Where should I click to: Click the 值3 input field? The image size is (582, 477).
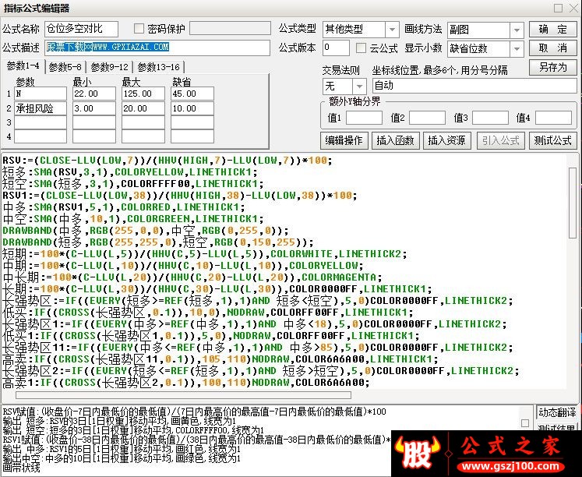coord(490,118)
